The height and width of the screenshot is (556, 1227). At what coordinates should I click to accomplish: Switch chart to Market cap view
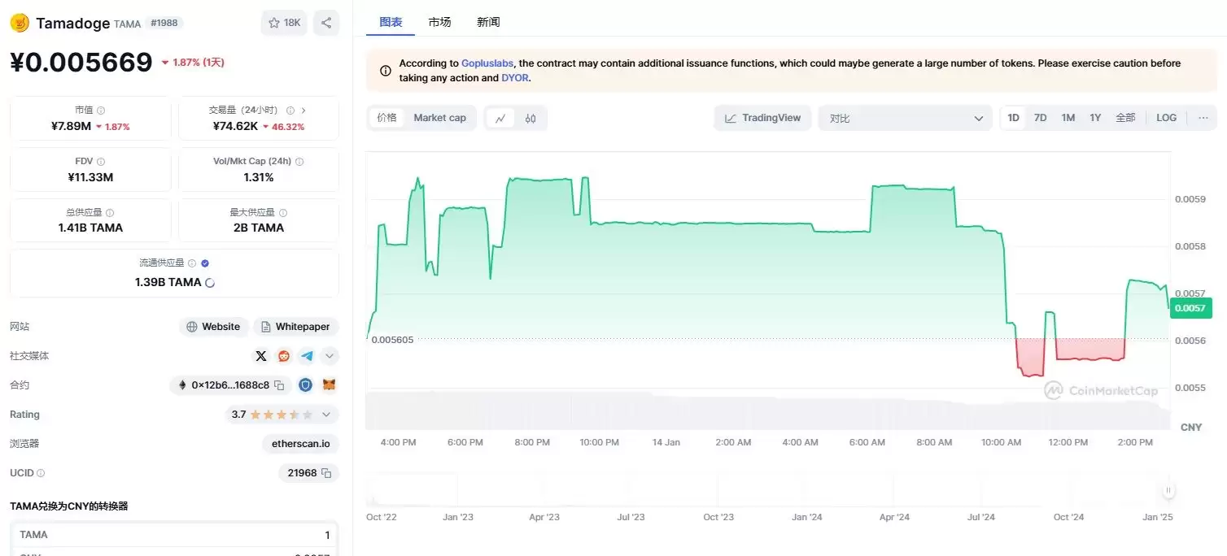[439, 117]
